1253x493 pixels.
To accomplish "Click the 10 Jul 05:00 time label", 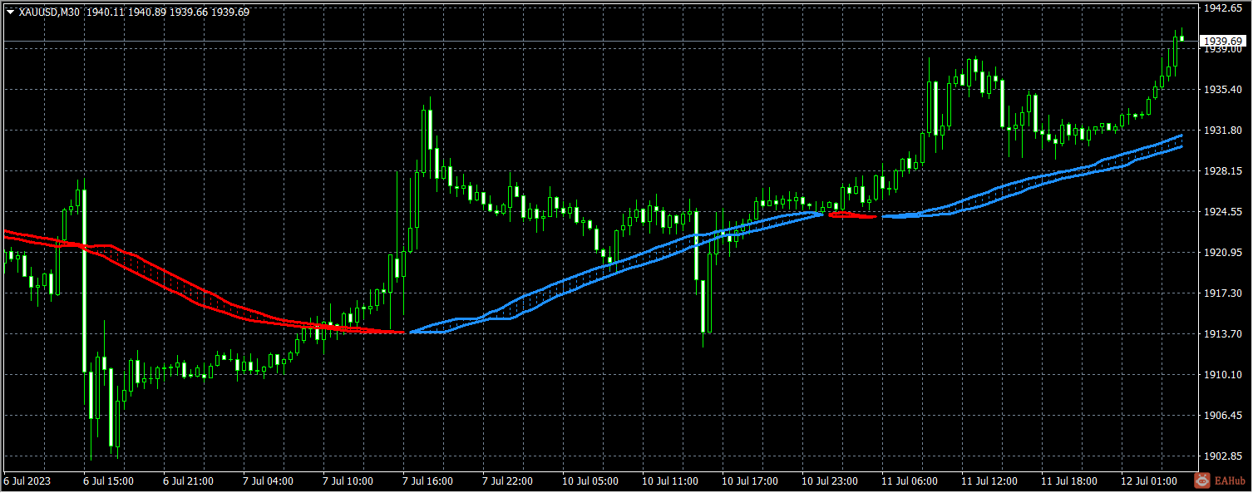I will tap(590, 481).
